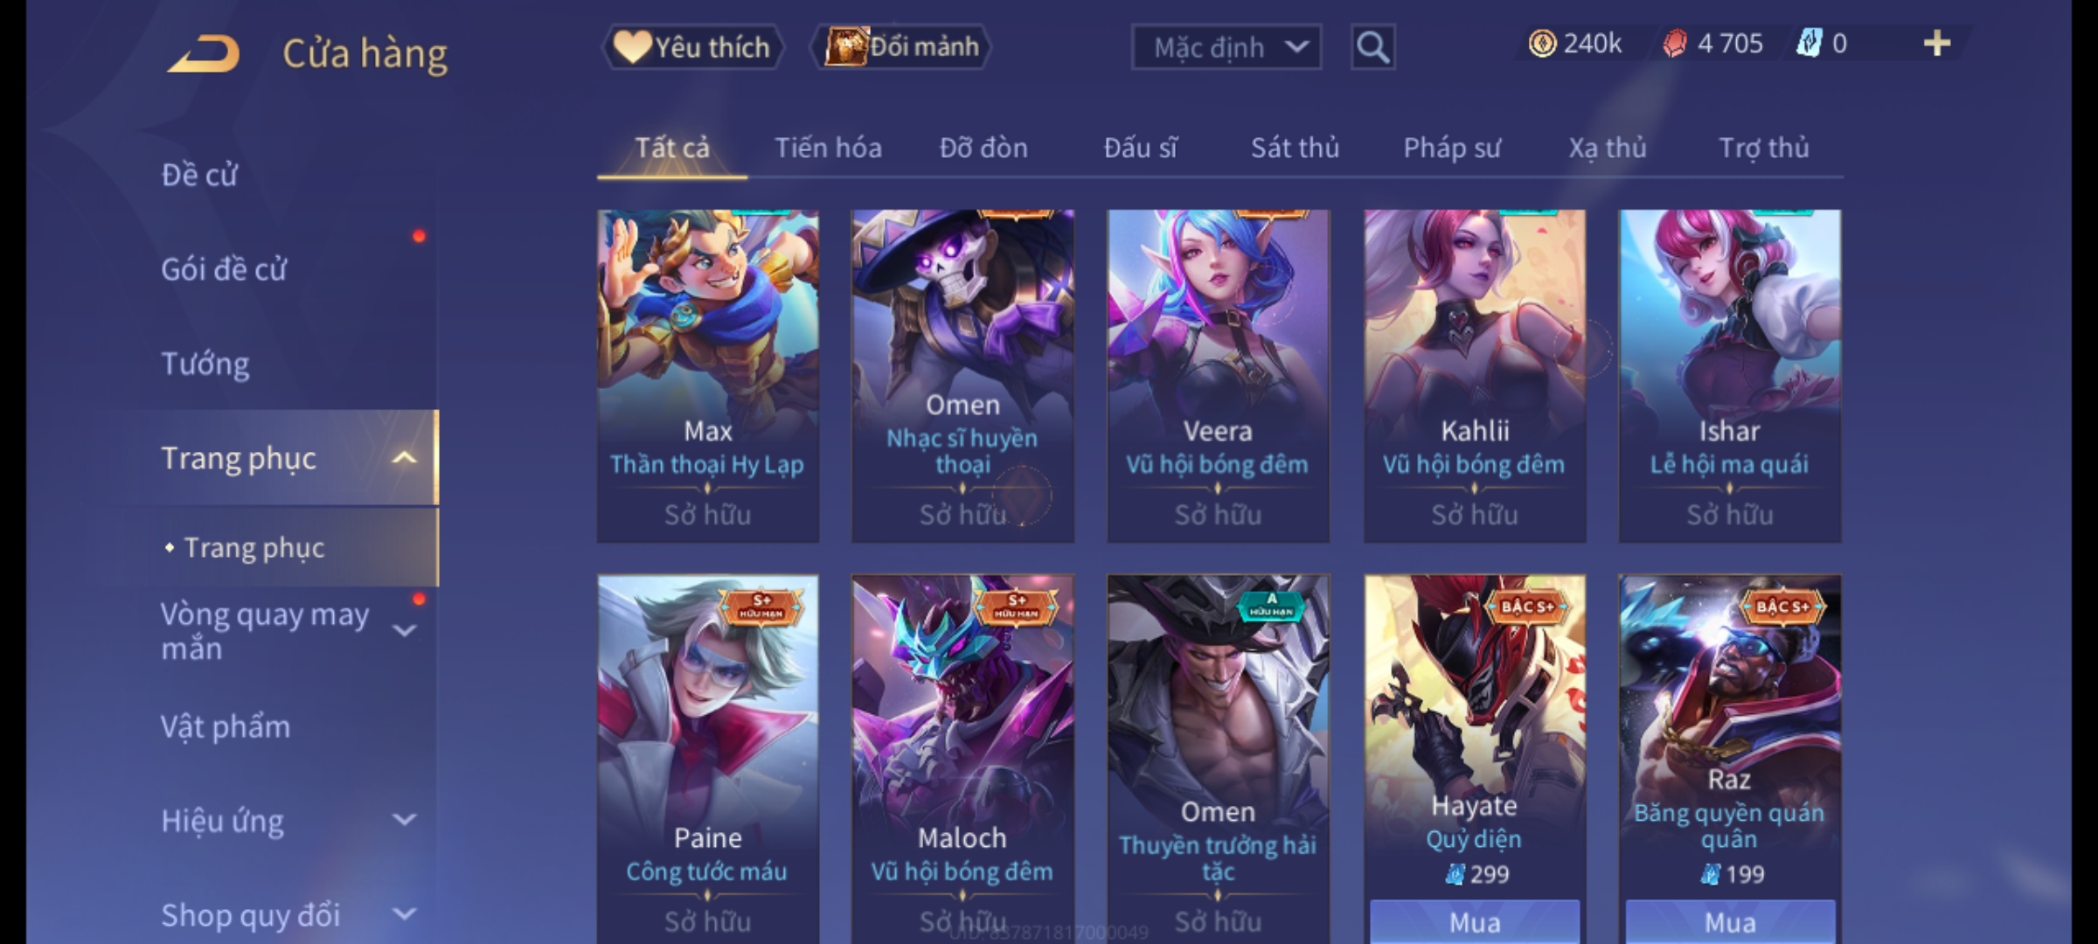Open Đổi mảnh shard exchange chest
This screenshot has height=944, width=2098.
pyautogui.click(x=901, y=46)
